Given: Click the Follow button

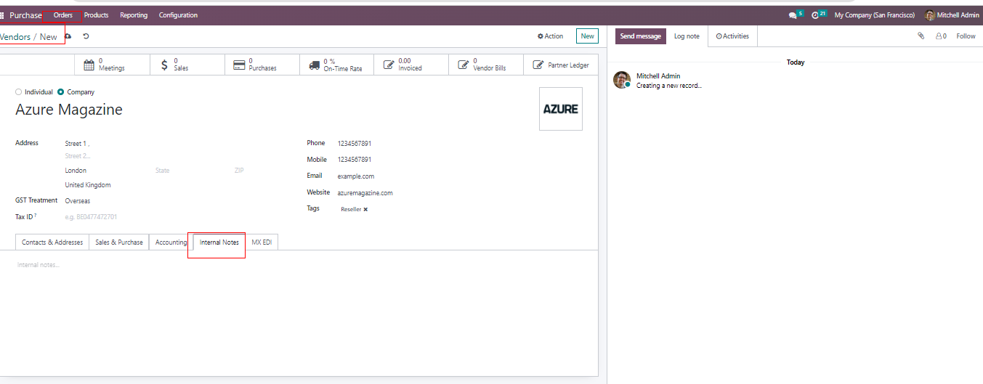Looking at the screenshot, I should 966,36.
